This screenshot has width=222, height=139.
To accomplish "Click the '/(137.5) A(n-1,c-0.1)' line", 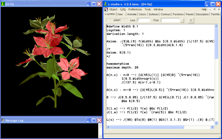I will (x=141, y=82).
